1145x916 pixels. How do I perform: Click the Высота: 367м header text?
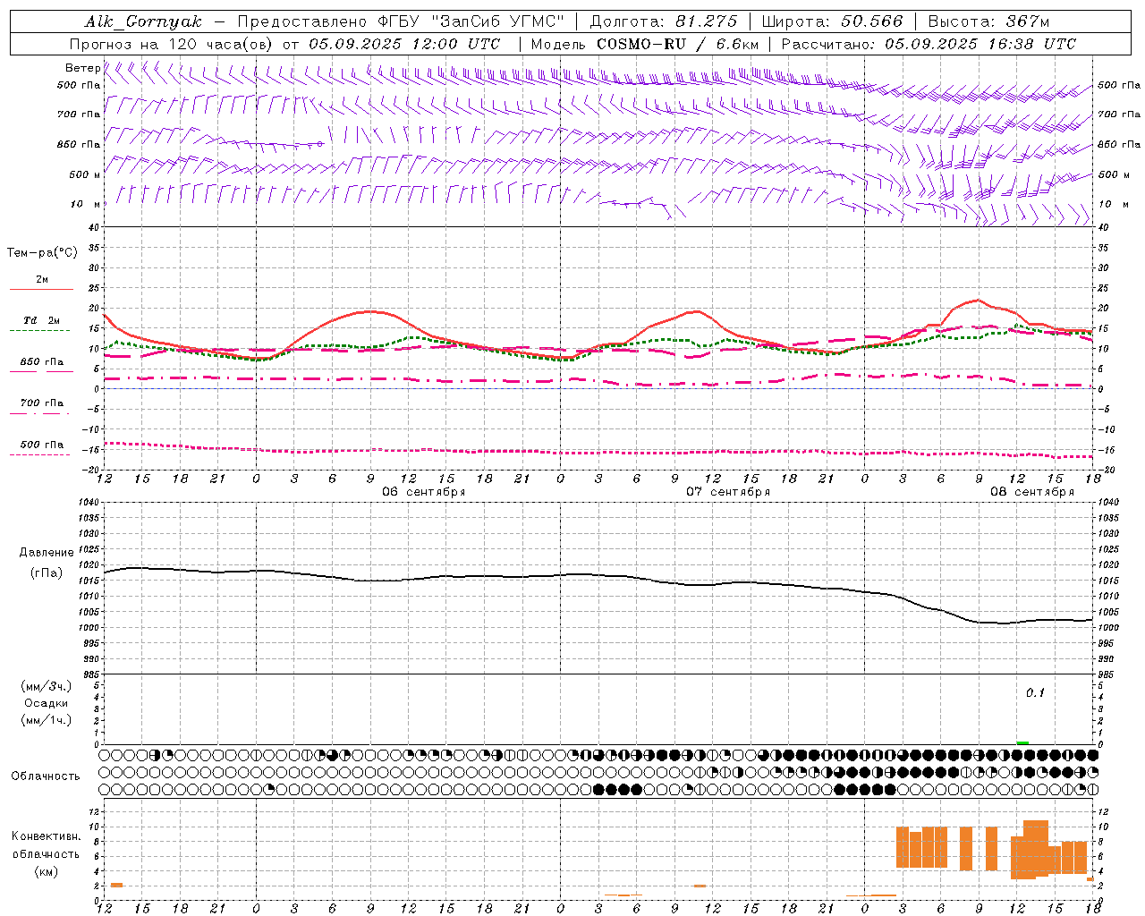coord(988,21)
